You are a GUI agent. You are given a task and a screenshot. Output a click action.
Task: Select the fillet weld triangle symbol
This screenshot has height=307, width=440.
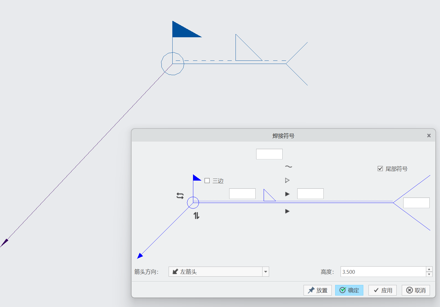tap(269, 195)
